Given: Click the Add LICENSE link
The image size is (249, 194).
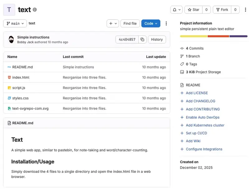Looking at the screenshot, I should coord(197,93).
